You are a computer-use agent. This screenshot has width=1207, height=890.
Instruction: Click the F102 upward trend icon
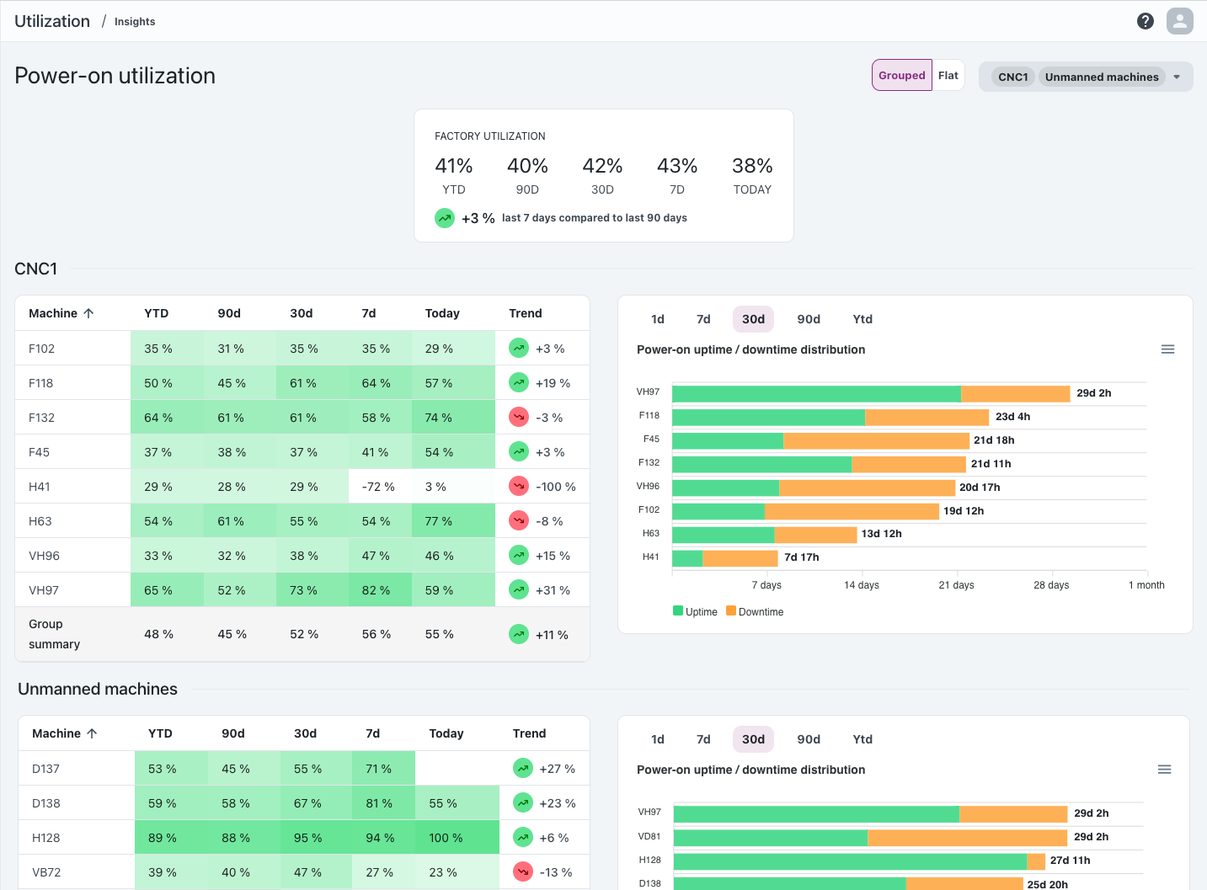click(x=519, y=348)
